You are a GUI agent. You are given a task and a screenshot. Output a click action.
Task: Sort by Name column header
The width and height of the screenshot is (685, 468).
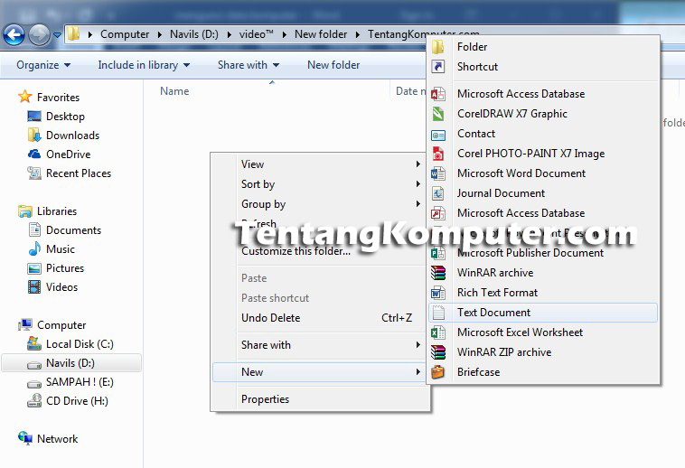click(174, 91)
